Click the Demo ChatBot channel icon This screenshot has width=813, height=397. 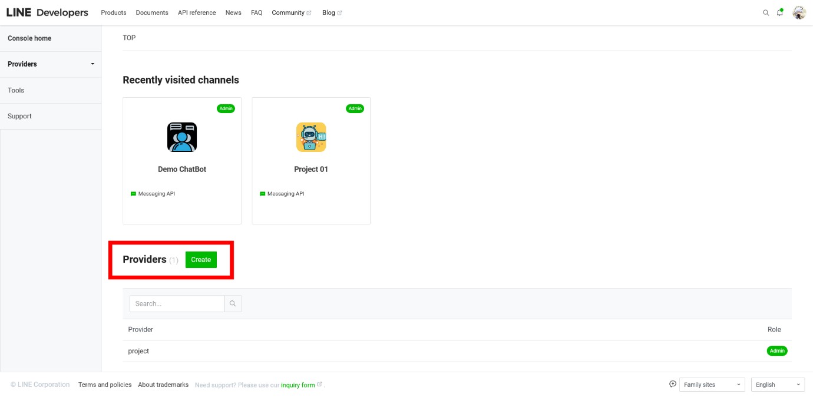pyautogui.click(x=182, y=137)
